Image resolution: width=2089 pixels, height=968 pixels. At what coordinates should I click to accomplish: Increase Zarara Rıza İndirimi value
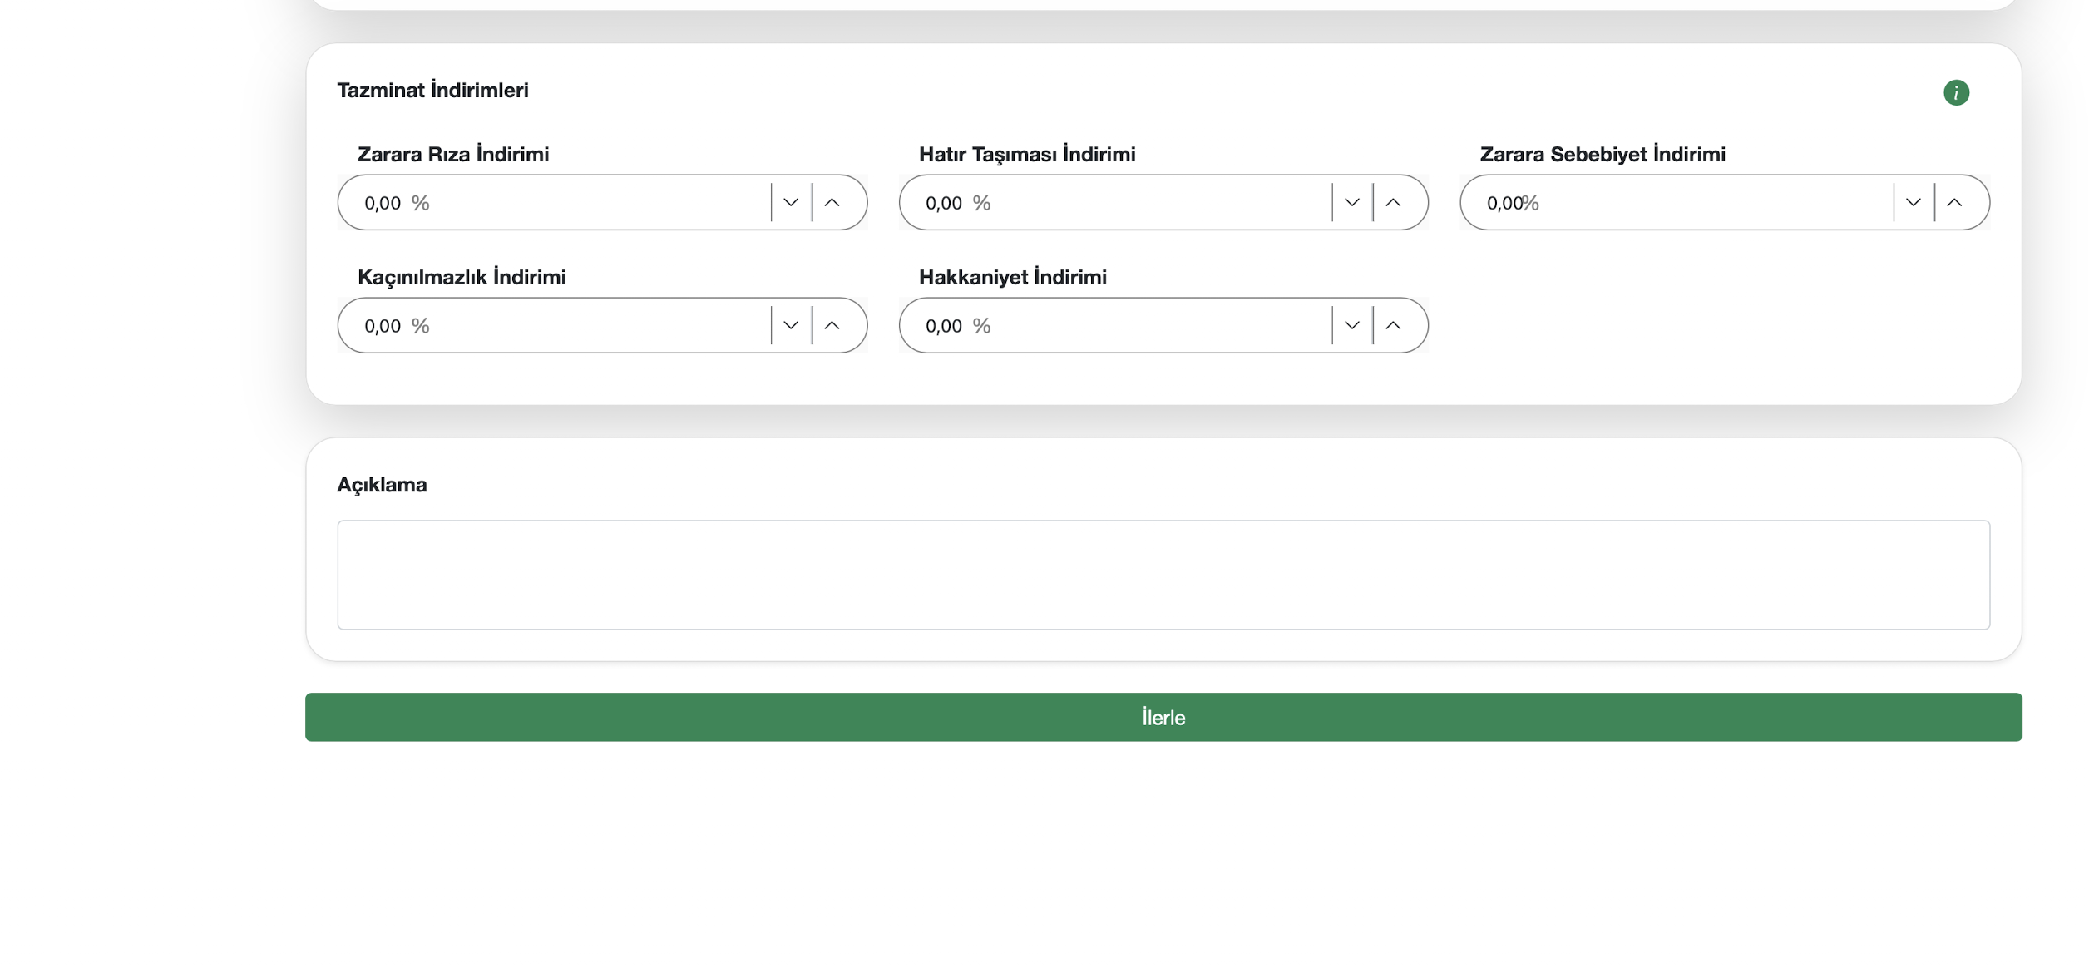tap(832, 202)
